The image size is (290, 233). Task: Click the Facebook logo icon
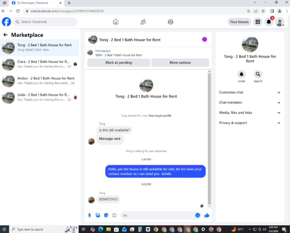click(6, 22)
